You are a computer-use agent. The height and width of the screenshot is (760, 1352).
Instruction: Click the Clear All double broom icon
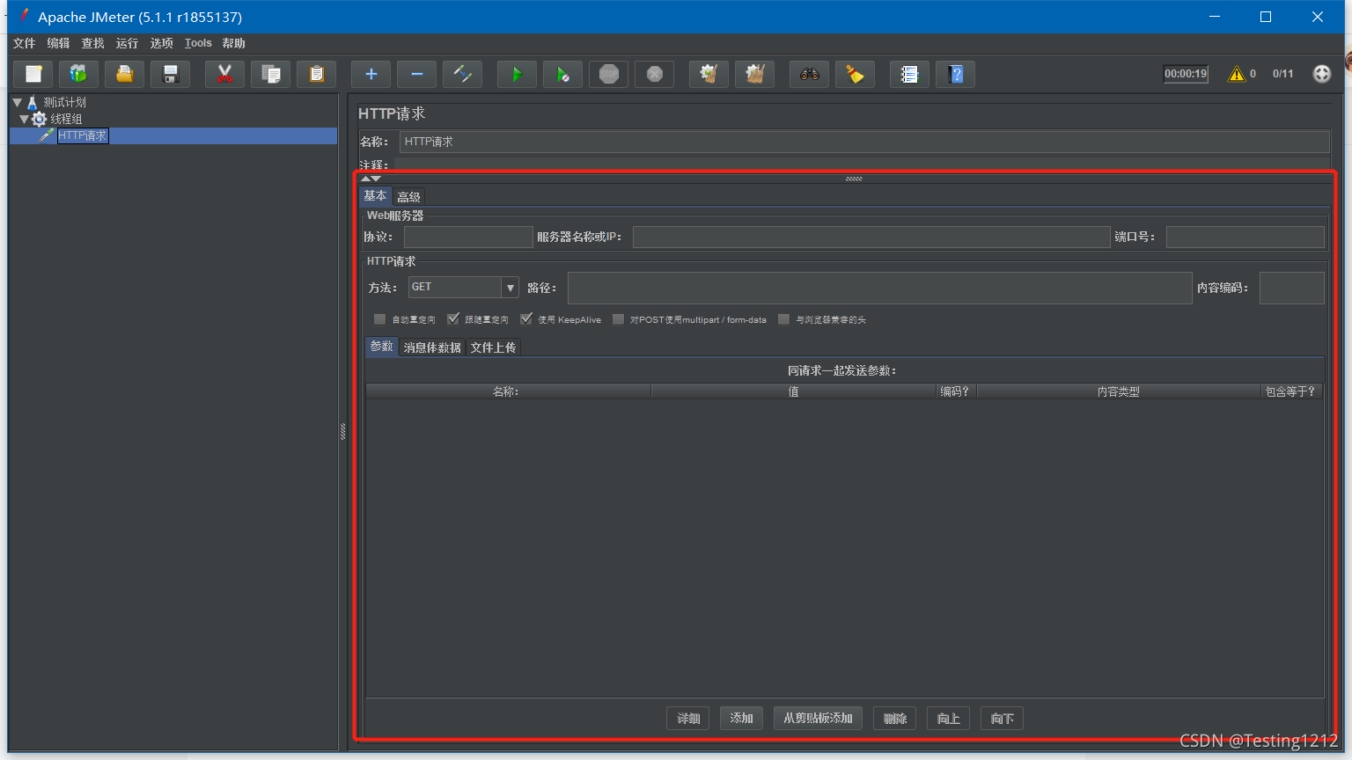(x=755, y=74)
